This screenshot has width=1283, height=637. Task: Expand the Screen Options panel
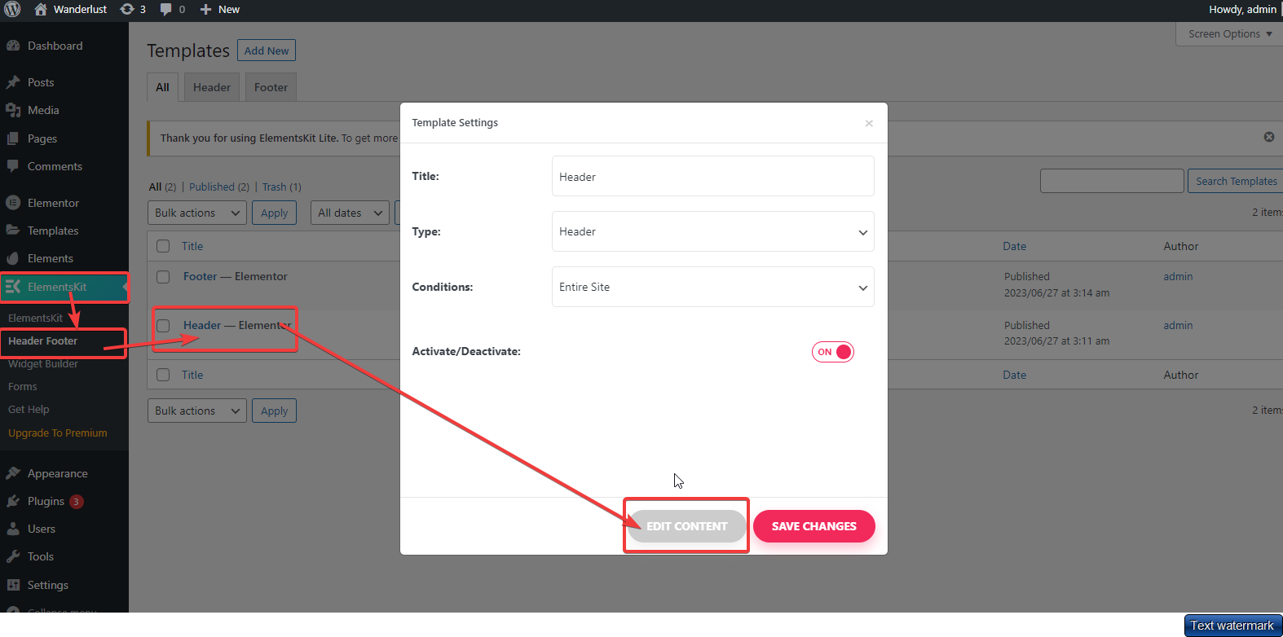click(1230, 34)
